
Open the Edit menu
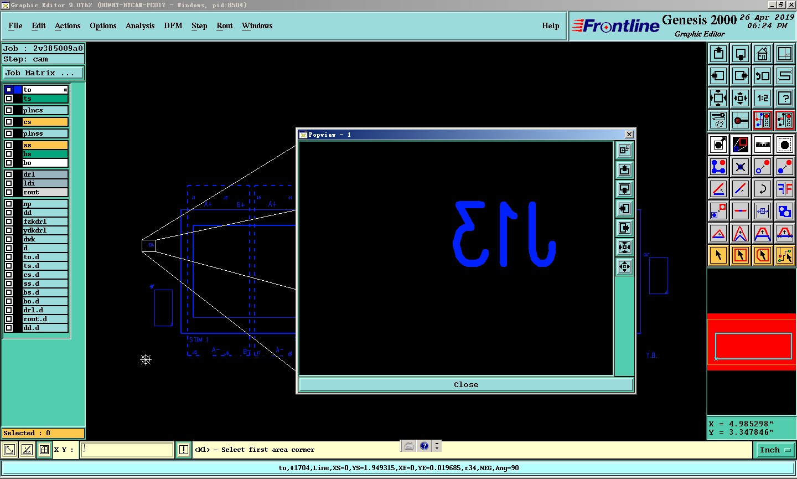click(x=39, y=25)
